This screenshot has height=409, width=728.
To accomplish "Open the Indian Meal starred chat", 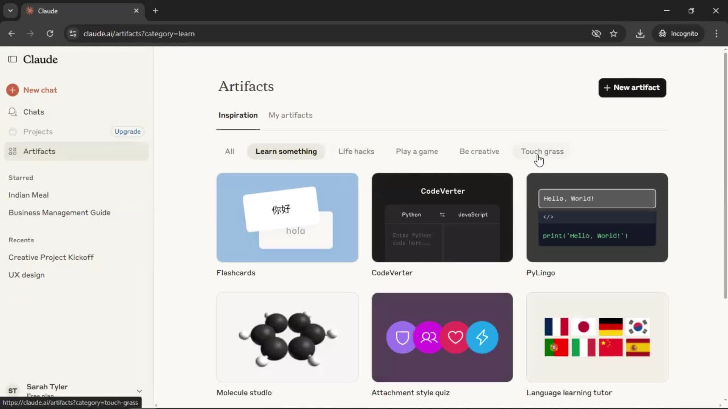I will point(28,195).
